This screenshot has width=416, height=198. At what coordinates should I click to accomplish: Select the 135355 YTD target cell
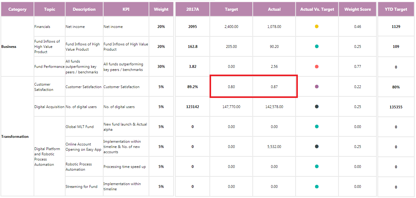[396, 107]
